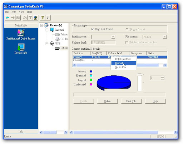Click the Extended cyan color swatch

[91, 76]
